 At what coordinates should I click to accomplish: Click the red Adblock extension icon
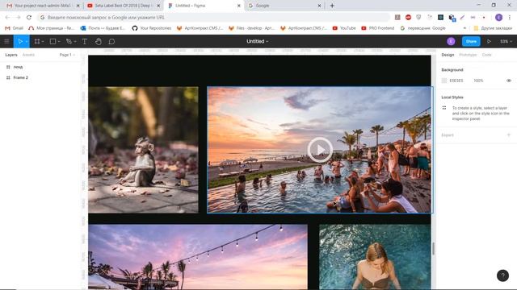(x=408, y=18)
